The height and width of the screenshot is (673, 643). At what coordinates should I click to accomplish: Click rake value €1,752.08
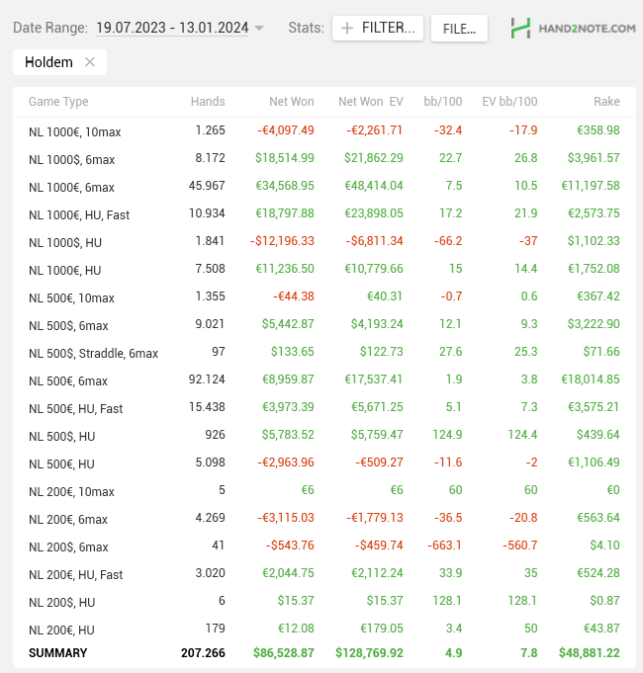(594, 269)
